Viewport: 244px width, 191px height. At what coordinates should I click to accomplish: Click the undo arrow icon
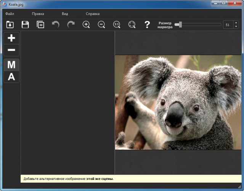(56, 25)
